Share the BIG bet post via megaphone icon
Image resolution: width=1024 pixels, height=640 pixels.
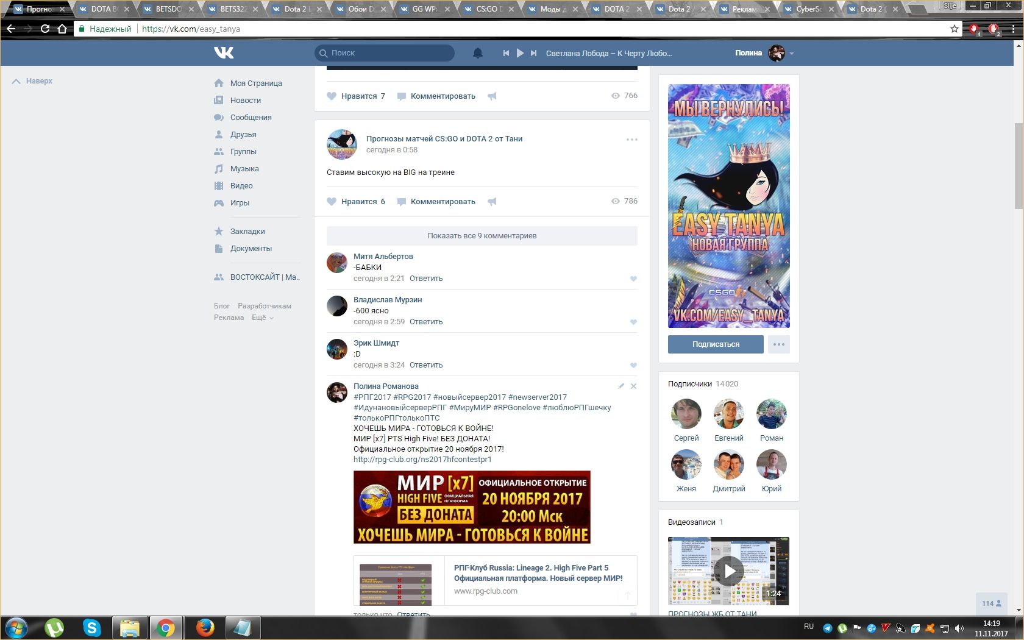(492, 202)
